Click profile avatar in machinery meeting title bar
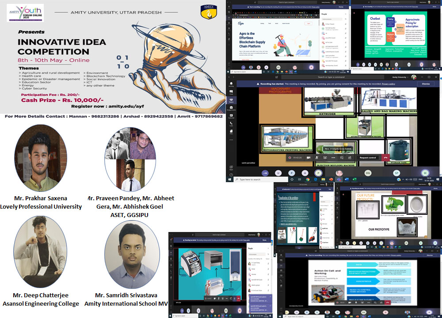The height and width of the screenshot is (318, 442). click(414, 77)
